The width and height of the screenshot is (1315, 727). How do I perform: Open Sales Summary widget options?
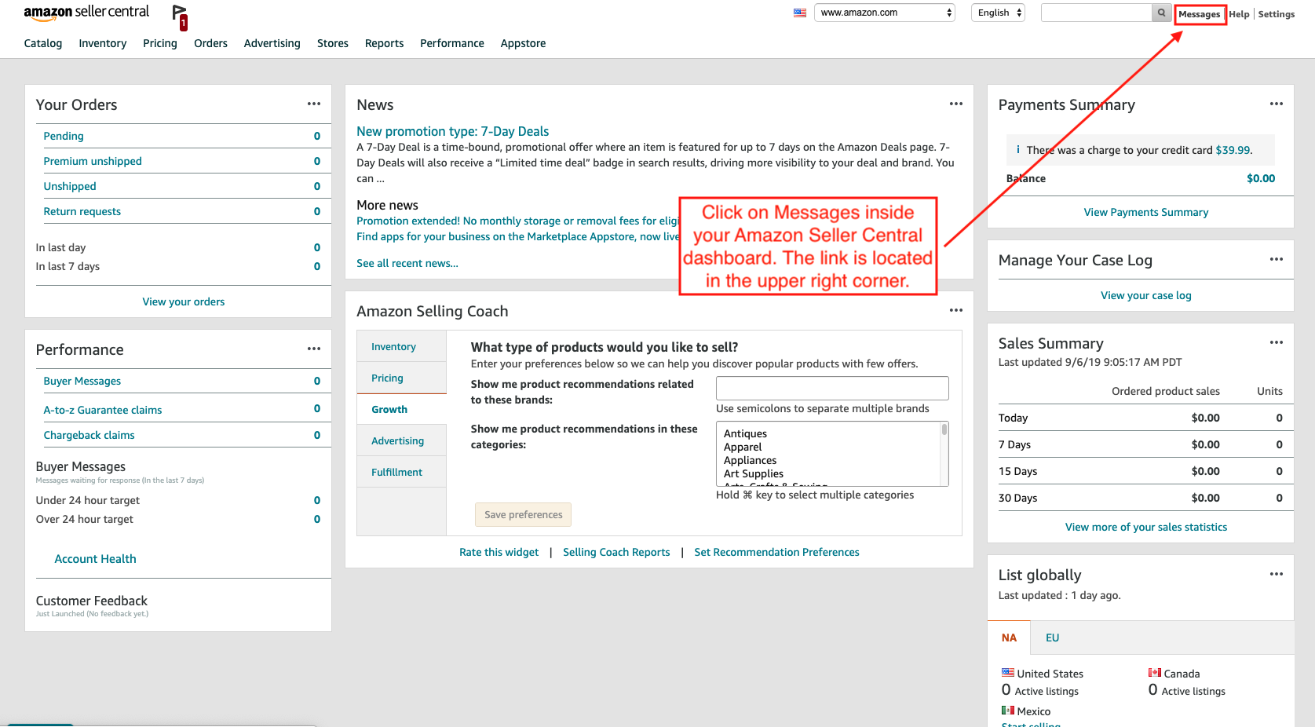pyautogui.click(x=1276, y=342)
